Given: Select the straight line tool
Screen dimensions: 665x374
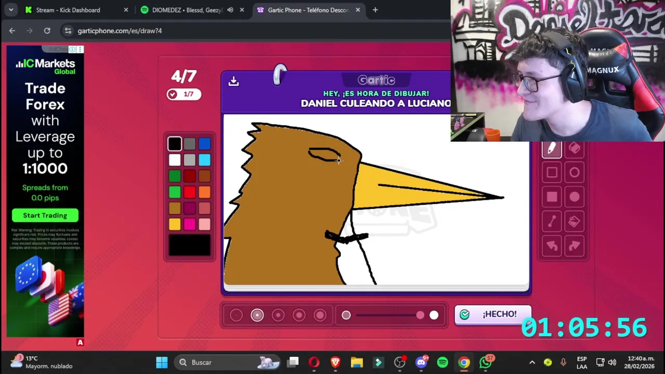Looking at the screenshot, I should coord(552,222).
